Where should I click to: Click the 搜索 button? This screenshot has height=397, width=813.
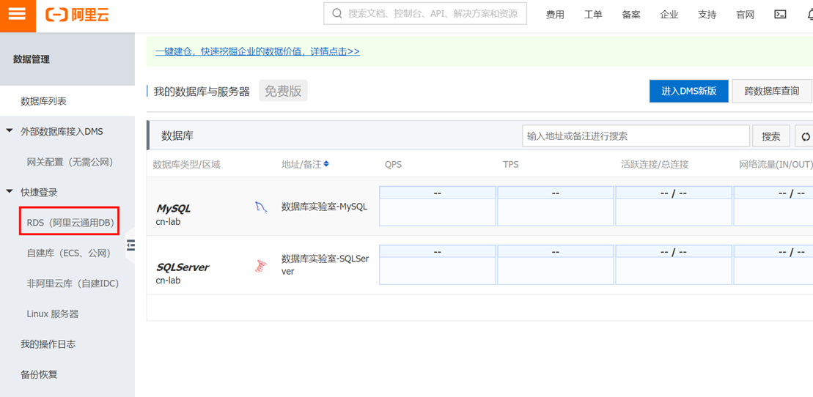click(x=771, y=136)
